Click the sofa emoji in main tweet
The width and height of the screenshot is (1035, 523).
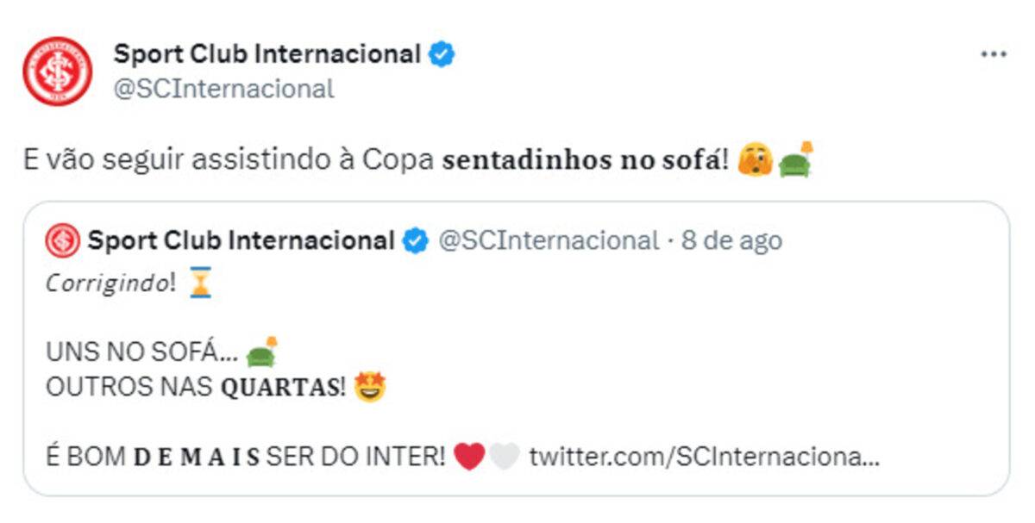[796, 160]
